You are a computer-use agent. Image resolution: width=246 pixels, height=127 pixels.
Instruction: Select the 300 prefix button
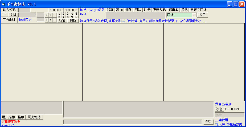pos(67,10)
